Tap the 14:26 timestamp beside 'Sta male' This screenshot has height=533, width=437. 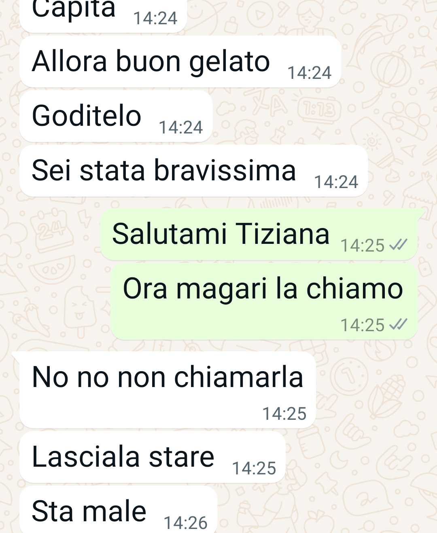(186, 523)
